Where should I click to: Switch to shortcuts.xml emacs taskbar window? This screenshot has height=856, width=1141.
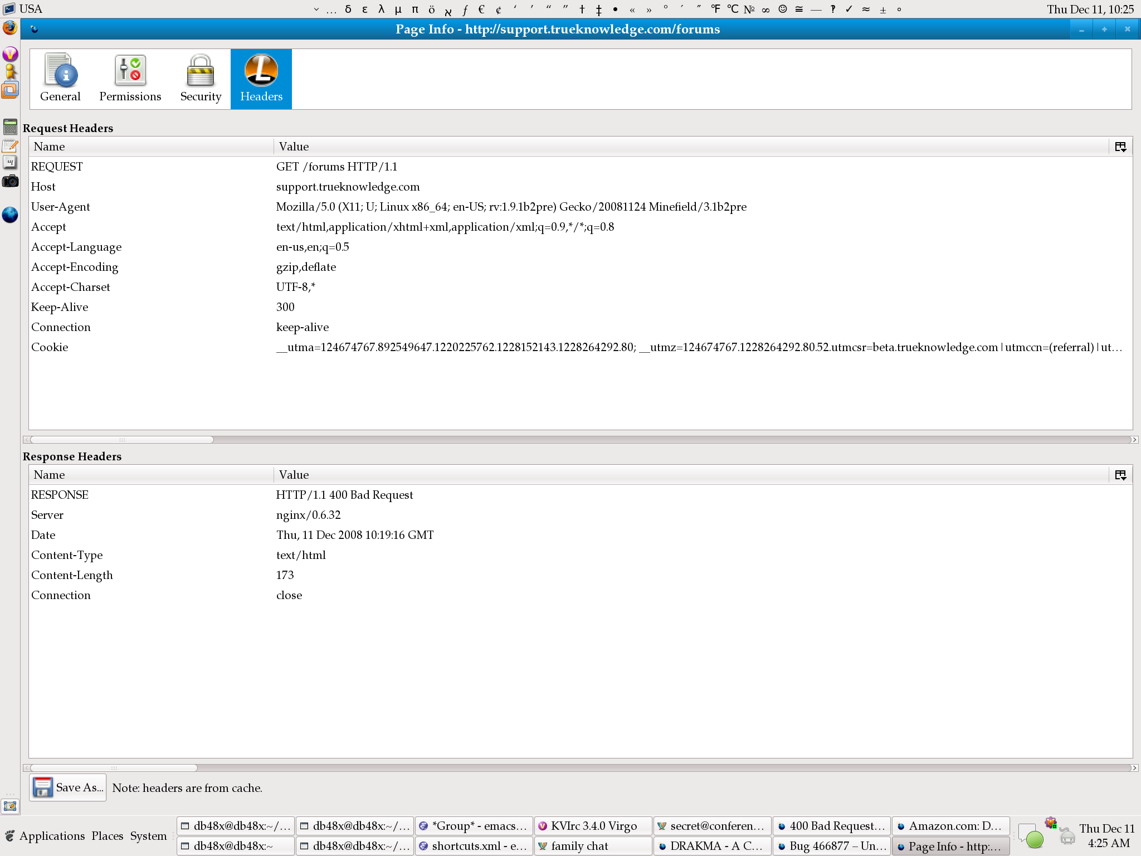[x=474, y=846]
